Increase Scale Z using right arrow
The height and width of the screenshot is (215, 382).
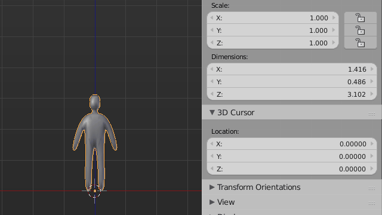coord(334,43)
